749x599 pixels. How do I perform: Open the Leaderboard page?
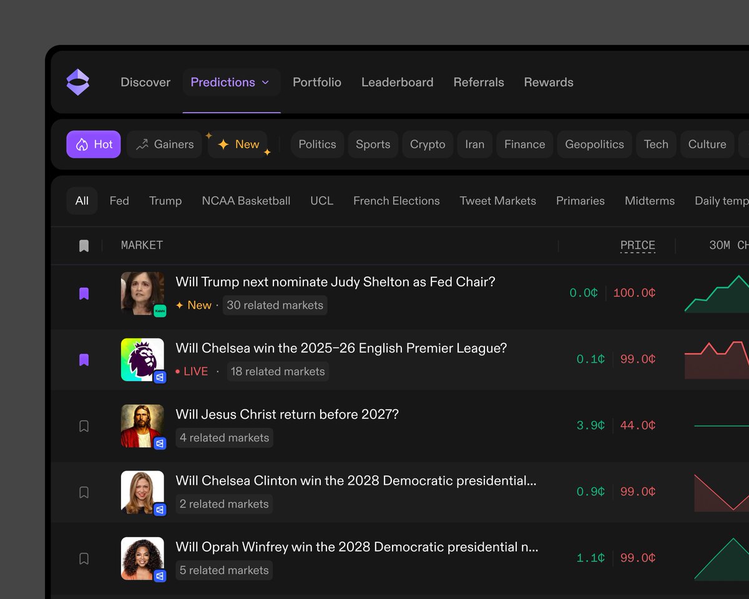tap(397, 82)
